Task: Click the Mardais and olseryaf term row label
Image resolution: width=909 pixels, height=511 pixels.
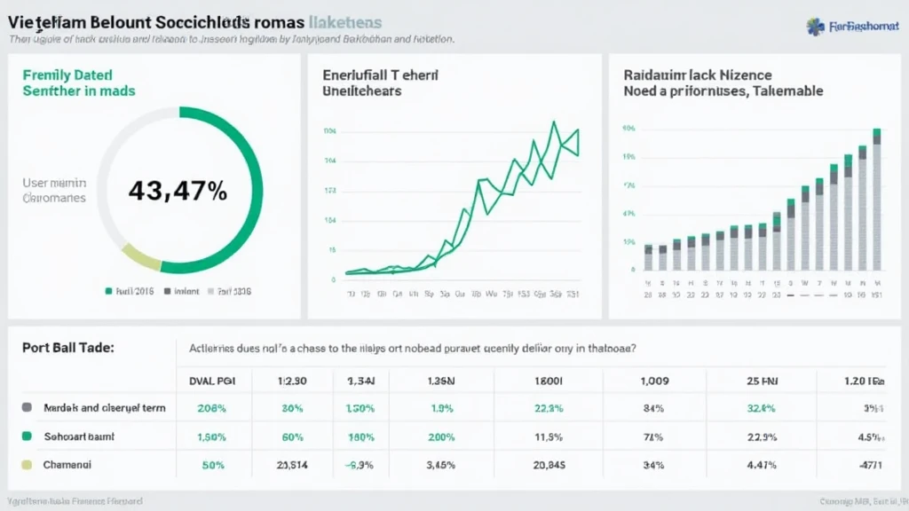Action: [104, 408]
